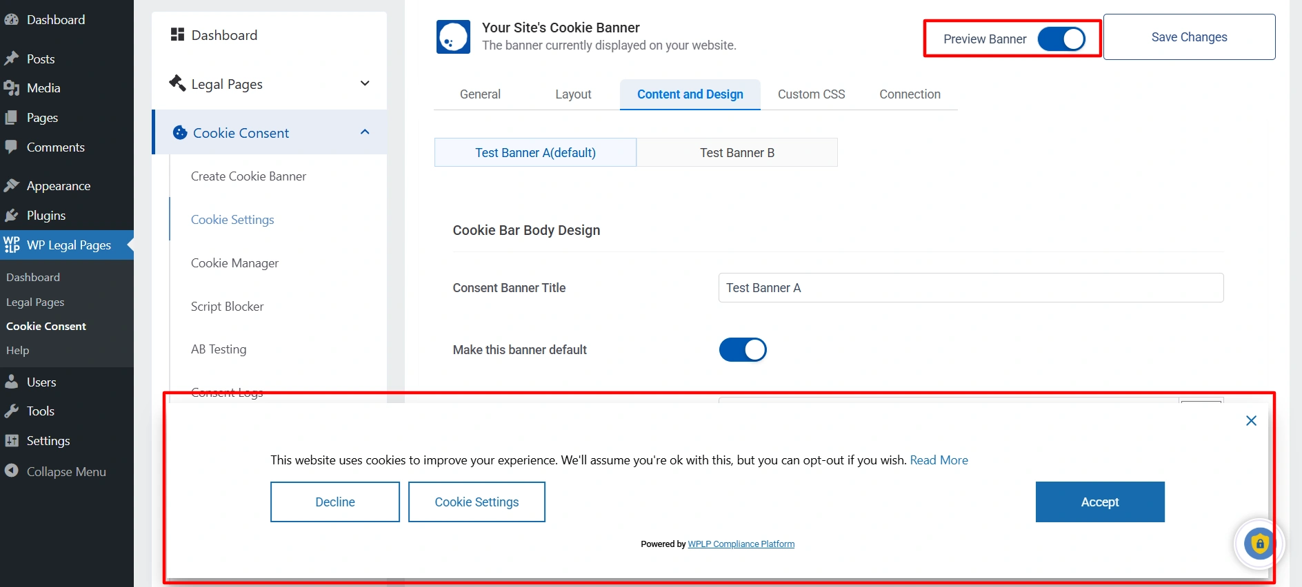Collapse the WordPress admin menu
Image resolution: width=1302 pixels, height=587 pixels.
[55, 472]
